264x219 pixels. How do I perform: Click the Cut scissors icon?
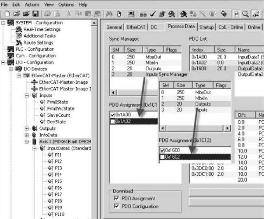click(69, 14)
